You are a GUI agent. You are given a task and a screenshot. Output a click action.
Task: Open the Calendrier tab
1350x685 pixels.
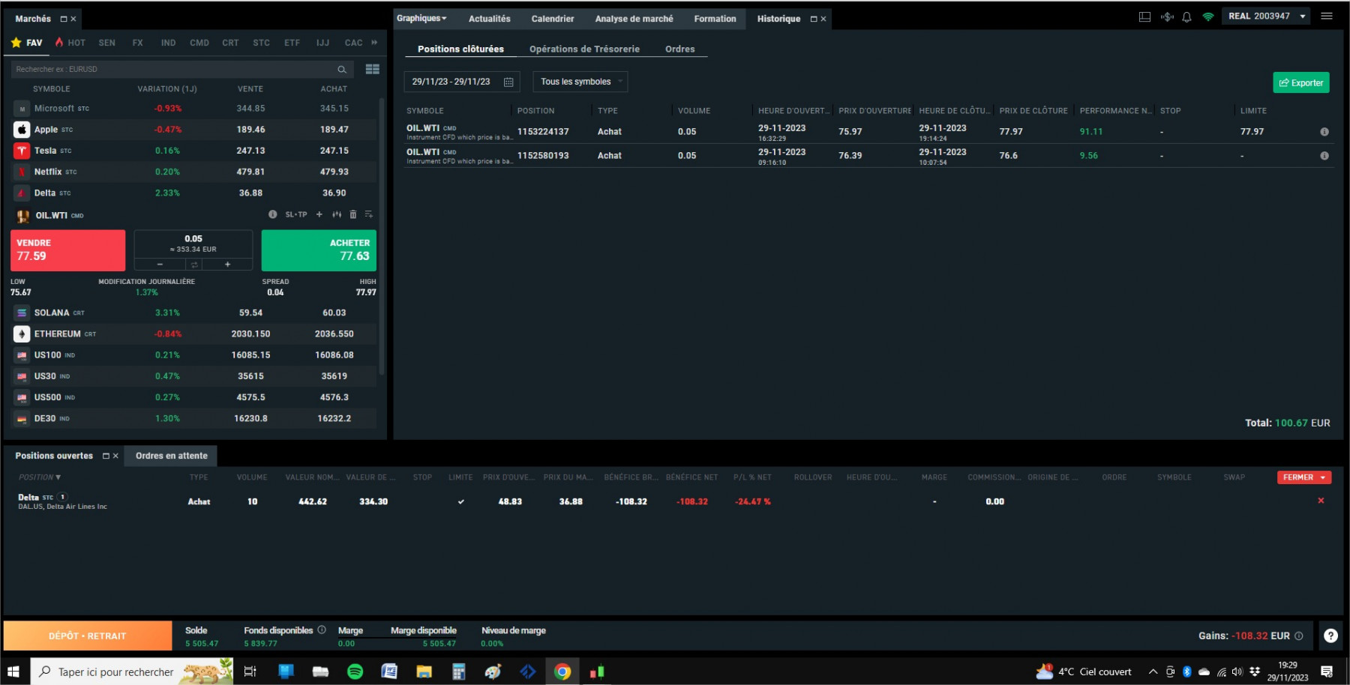(553, 19)
